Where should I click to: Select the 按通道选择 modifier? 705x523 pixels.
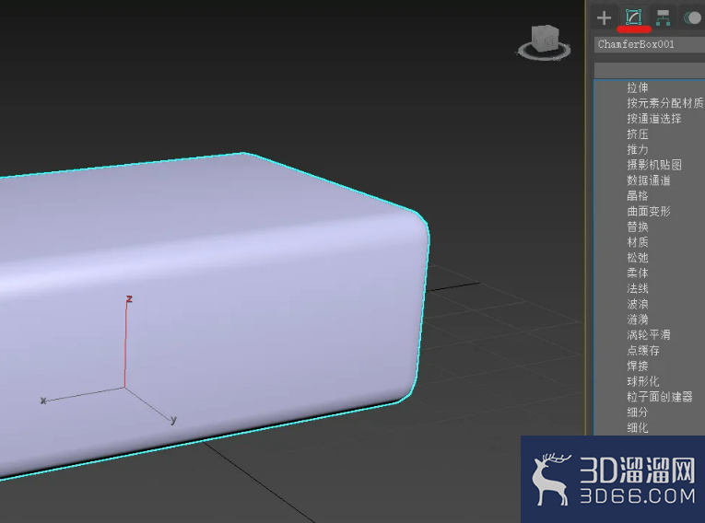pyautogui.click(x=654, y=119)
